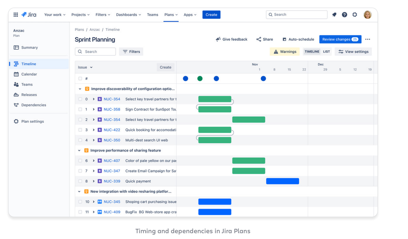Check the box for row 2 NUC-354
Viewport: 408px width, 239px height.
80,119
